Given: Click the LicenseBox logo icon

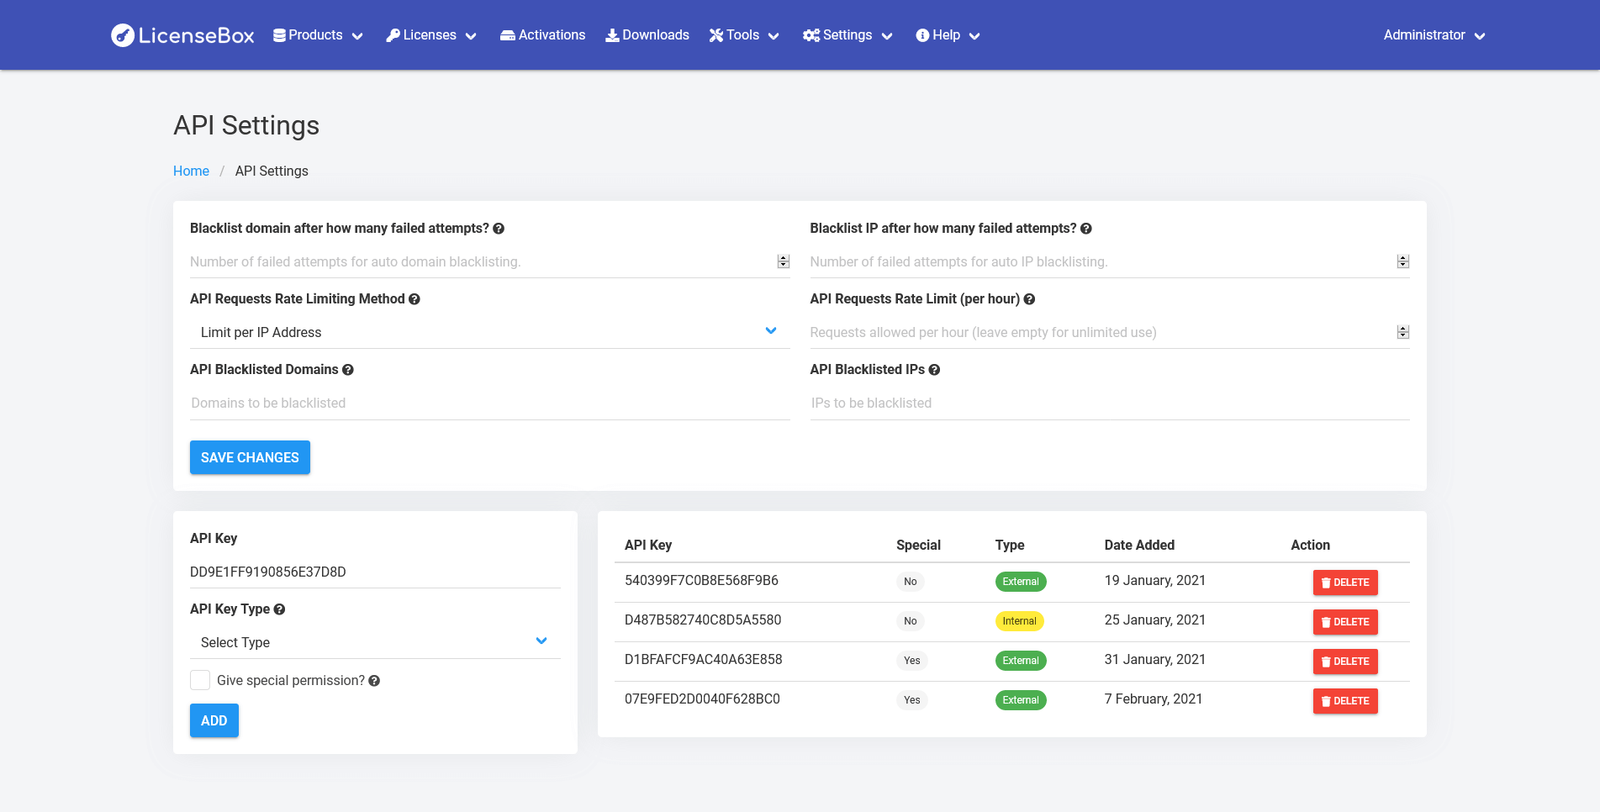Looking at the screenshot, I should [123, 35].
